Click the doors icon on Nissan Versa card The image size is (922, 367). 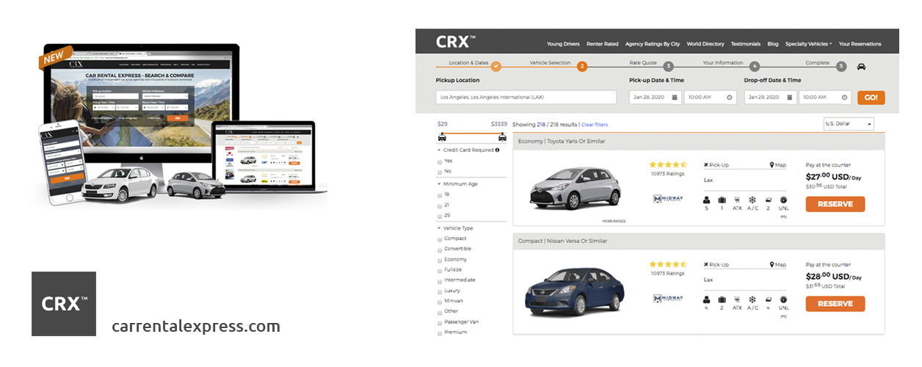pyautogui.click(x=768, y=299)
